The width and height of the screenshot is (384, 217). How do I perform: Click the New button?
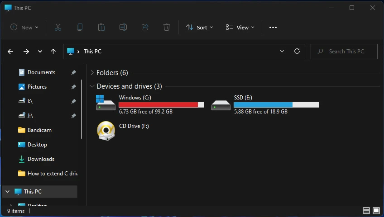(24, 28)
